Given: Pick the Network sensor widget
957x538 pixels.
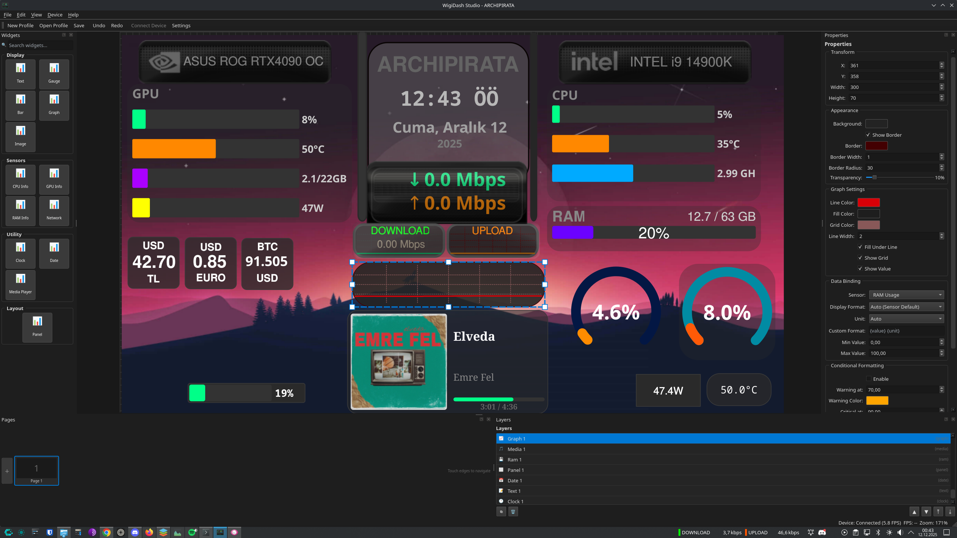Looking at the screenshot, I should coord(54,210).
